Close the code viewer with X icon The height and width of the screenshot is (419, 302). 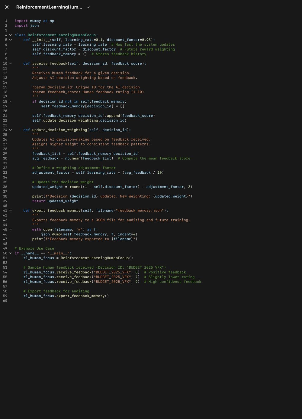[7, 7]
